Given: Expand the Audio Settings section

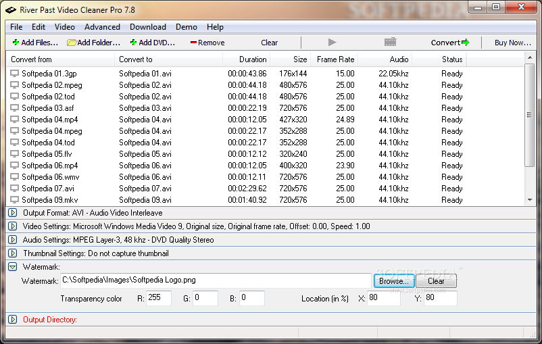Looking at the screenshot, I should pyautogui.click(x=13, y=240).
